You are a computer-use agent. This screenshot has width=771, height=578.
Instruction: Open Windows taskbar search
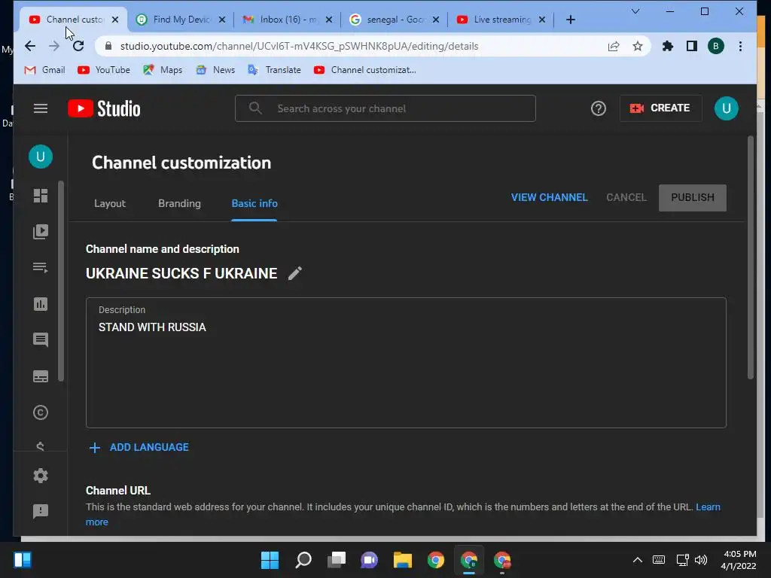pos(303,560)
